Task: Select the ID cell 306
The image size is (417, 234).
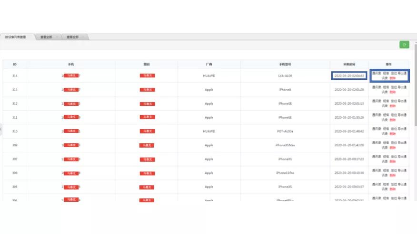Action: pyautogui.click(x=15, y=173)
